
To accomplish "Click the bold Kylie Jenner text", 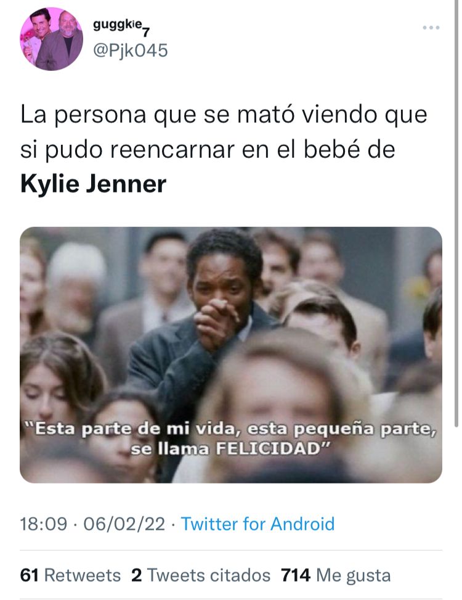I will click(93, 184).
